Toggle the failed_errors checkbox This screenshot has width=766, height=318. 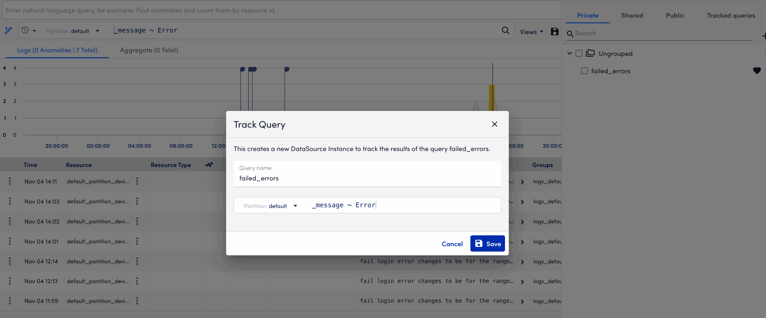(584, 71)
